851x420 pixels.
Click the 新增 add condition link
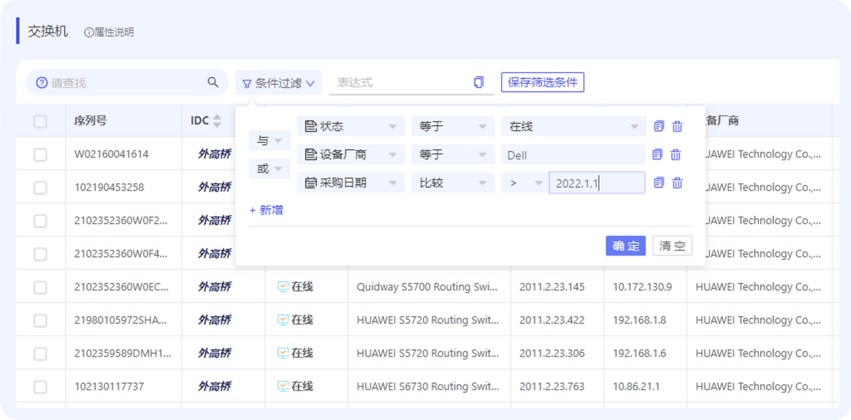[x=267, y=210]
